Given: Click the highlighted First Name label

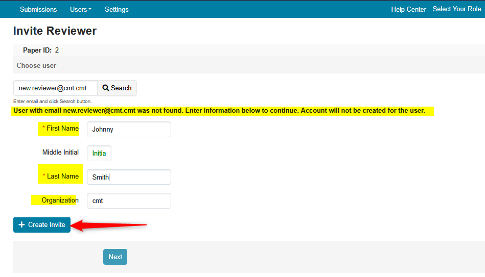Looking at the screenshot, I should point(62,129).
